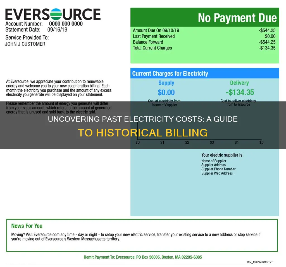
Task: Click the -$134.35 total current charges value
Action: tap(267, 48)
